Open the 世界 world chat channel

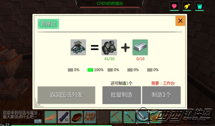coord(38,121)
